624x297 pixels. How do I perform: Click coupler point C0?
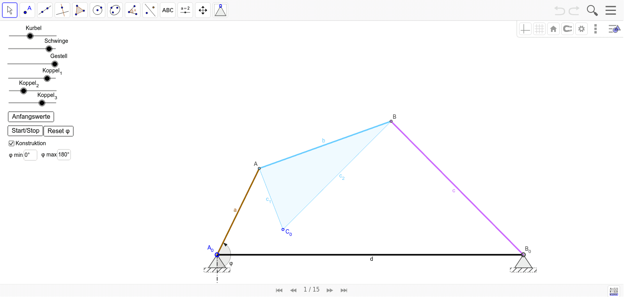coord(283,229)
